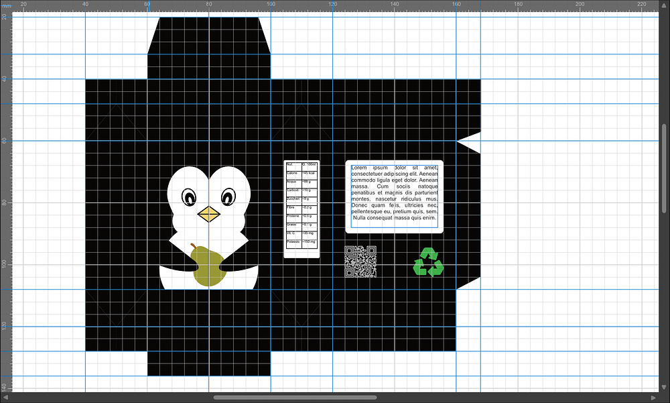
Task: Select the bottom black flap rectangle
Action: tap(209, 363)
